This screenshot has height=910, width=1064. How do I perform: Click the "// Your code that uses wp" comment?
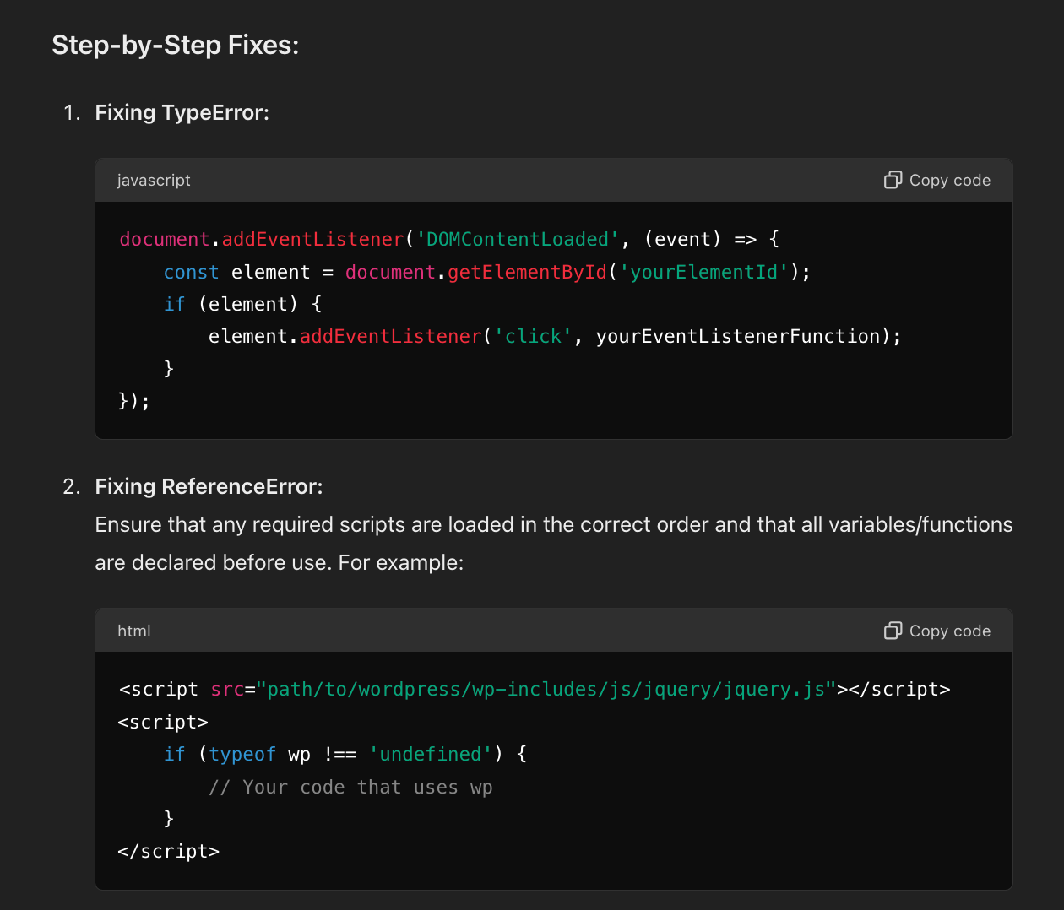click(350, 787)
